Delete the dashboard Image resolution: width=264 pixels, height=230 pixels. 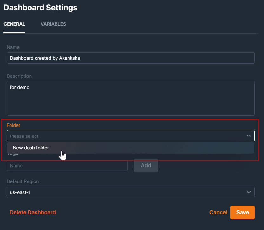(x=33, y=212)
